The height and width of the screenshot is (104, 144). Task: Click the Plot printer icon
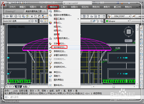(16, 16)
